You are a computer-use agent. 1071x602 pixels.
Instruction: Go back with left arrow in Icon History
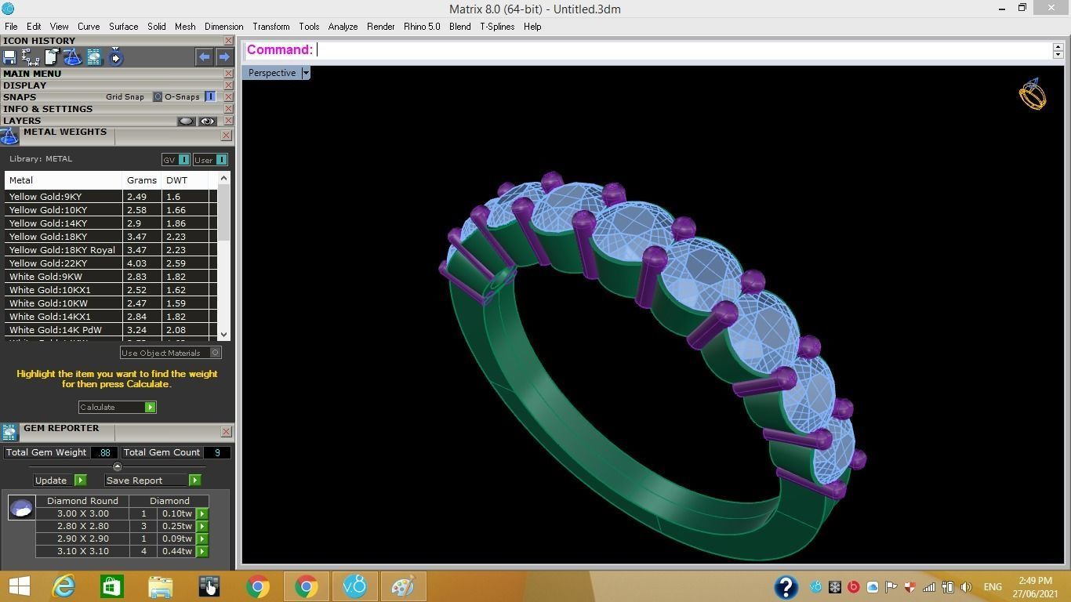[205, 56]
